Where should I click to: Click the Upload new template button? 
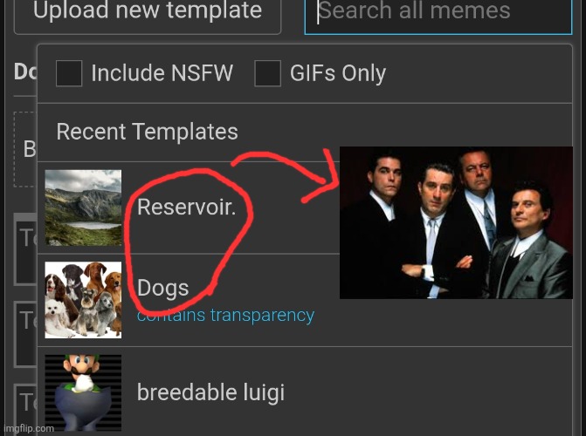(x=148, y=15)
